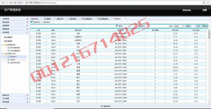211x109 pixels.
Task: Expand the 采购管理 section with its plus icon
Action: click(x=27, y=25)
